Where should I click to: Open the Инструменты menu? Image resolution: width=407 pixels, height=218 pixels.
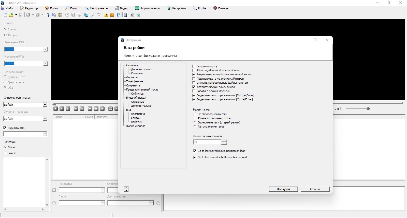(96, 8)
